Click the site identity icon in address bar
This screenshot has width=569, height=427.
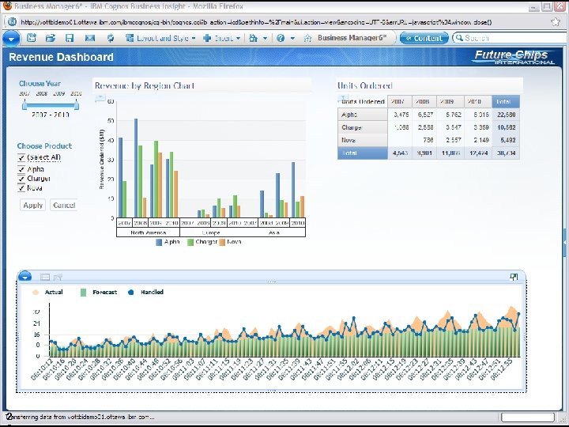tap(12, 22)
